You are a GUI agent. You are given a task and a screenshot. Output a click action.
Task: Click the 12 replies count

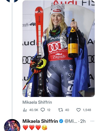pyautogui.click(x=49, y=110)
